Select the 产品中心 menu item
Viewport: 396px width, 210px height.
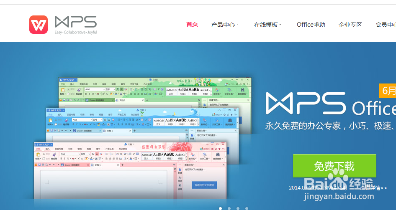click(223, 25)
